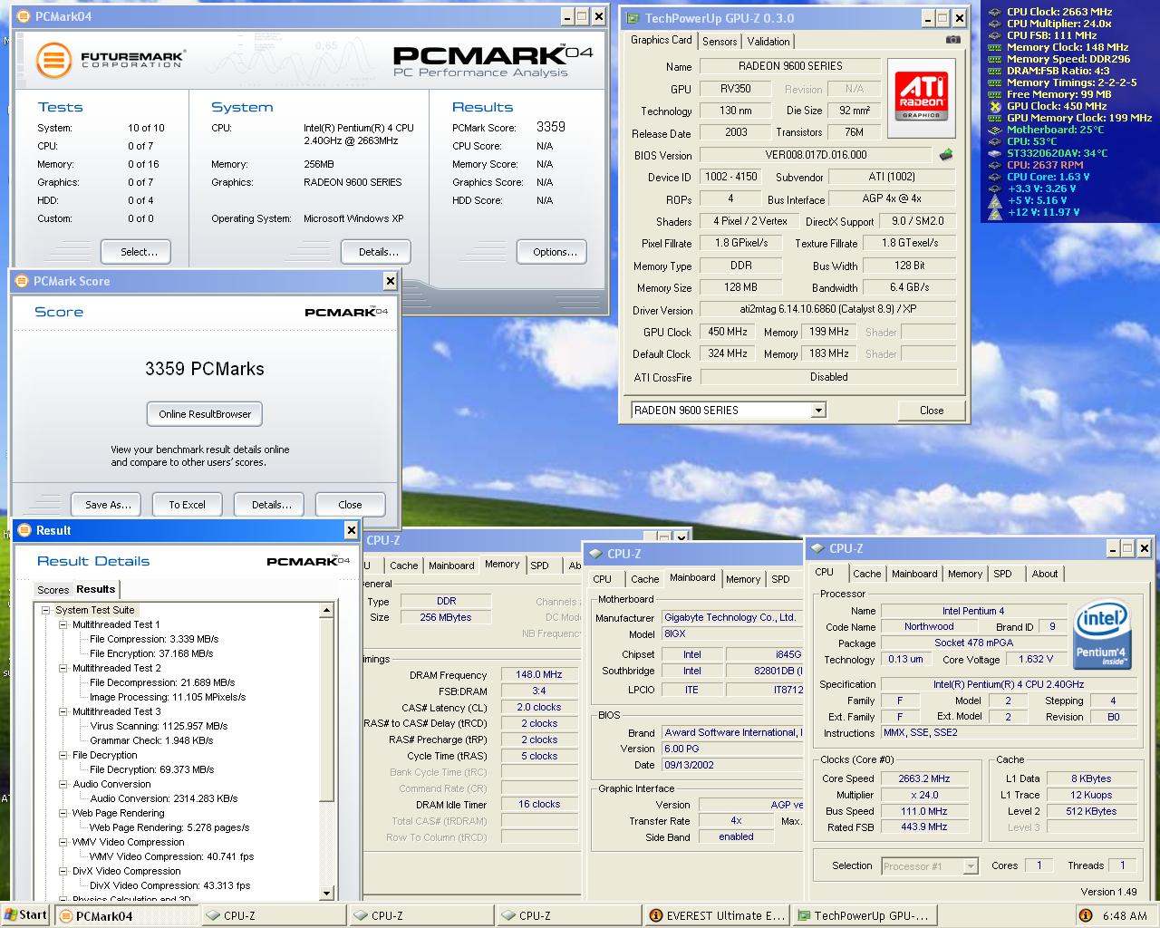Click the PCMark04 window title bar icon
Image resolution: width=1160 pixels, height=928 pixels.
pos(23,16)
